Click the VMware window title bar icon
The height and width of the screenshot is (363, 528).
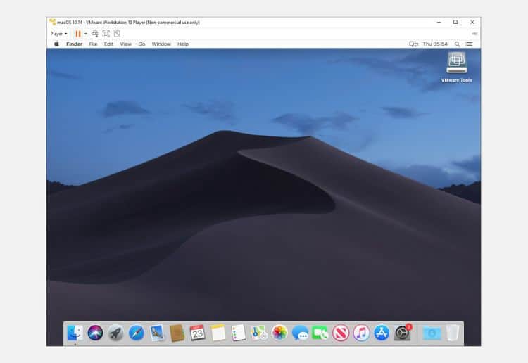pyautogui.click(x=53, y=23)
